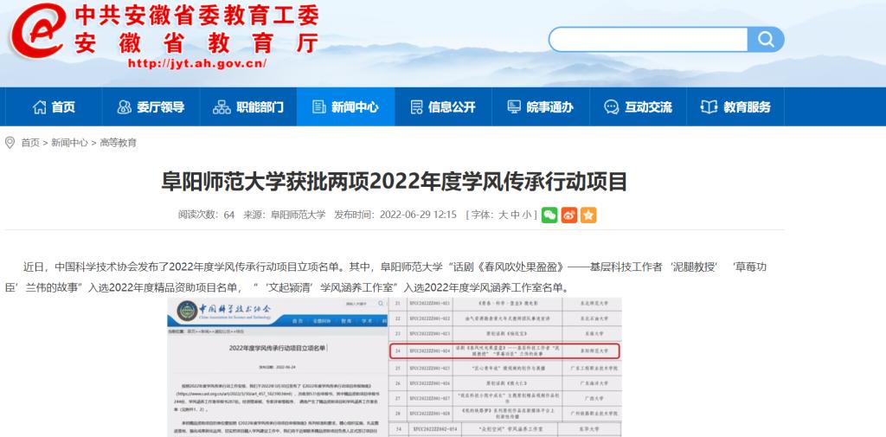Click the search magnifier icon
Viewport: 886px width, 437px height.
tap(766, 39)
